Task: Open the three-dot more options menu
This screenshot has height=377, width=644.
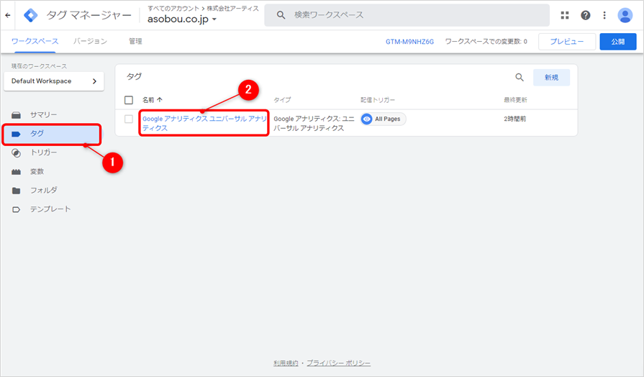Action: 604,15
